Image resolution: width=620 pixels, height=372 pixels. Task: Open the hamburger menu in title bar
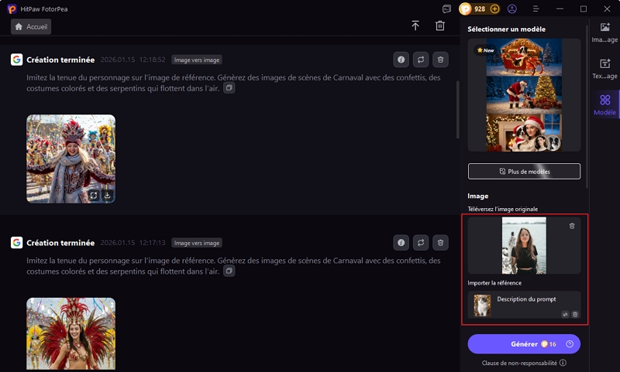click(x=536, y=9)
